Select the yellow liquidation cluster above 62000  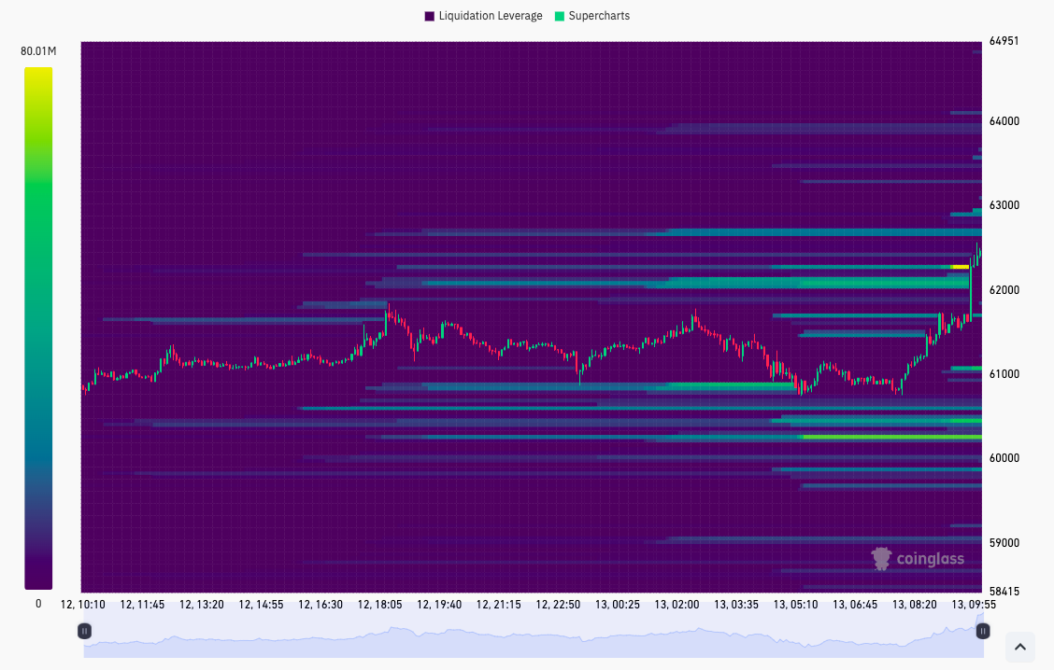point(960,267)
